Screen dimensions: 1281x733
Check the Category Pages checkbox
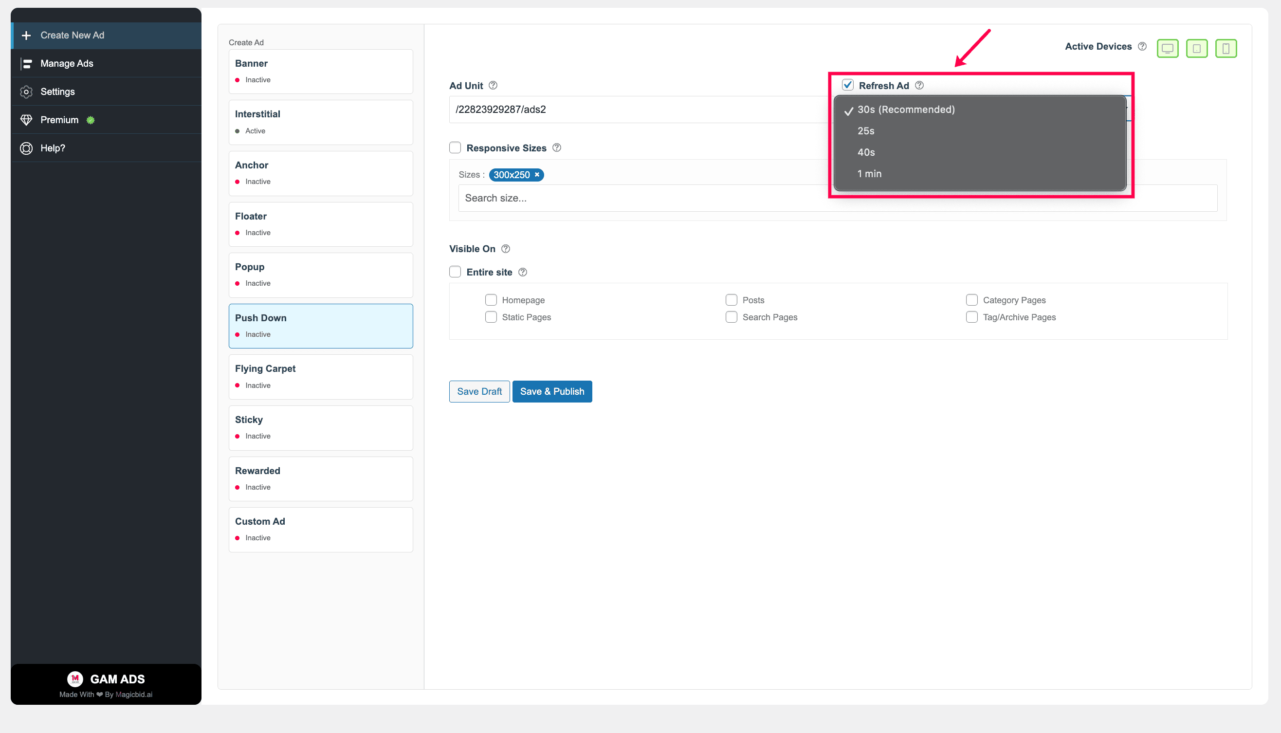click(972, 300)
